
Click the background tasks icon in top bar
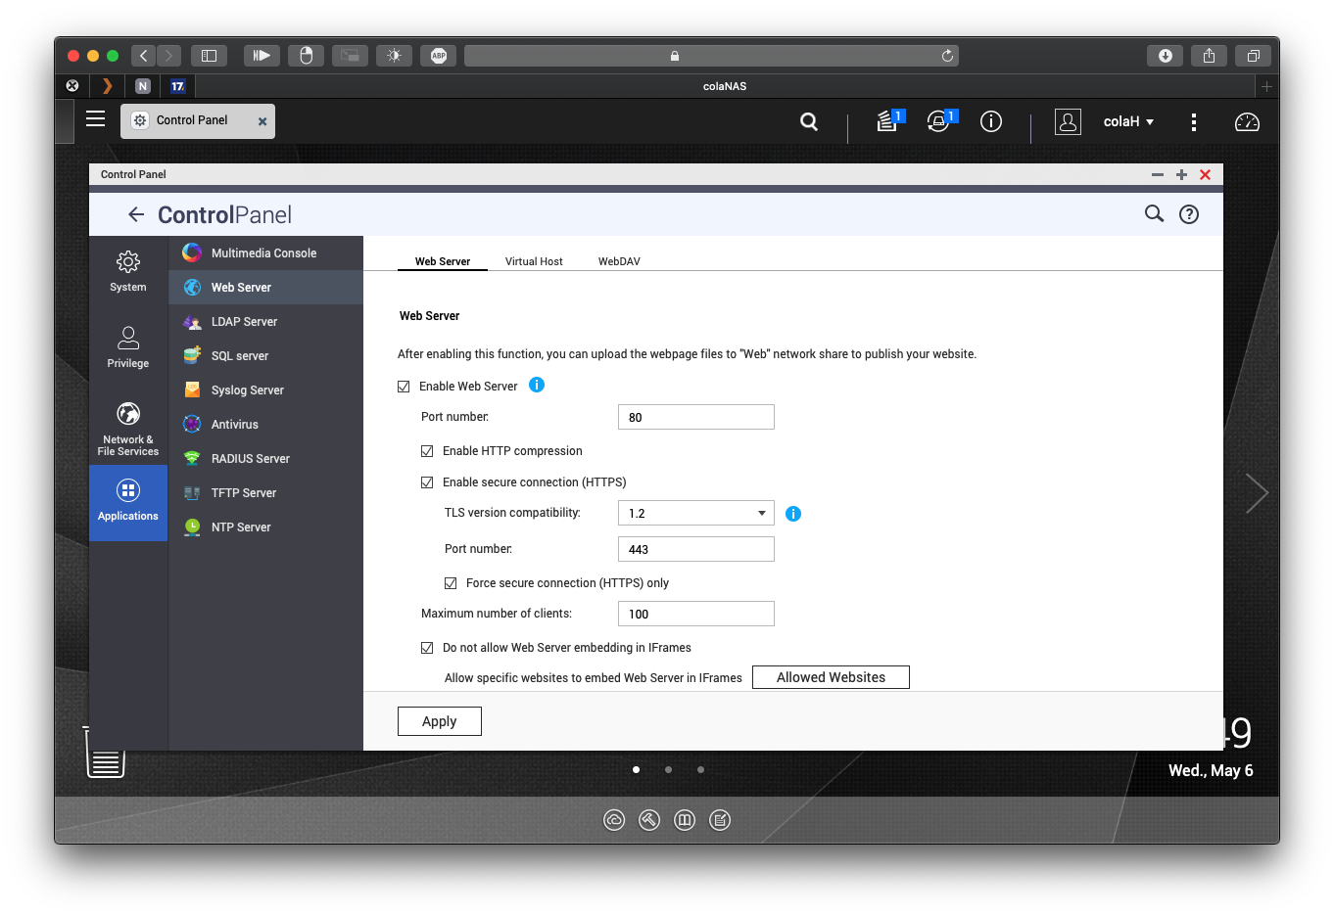[x=887, y=121]
